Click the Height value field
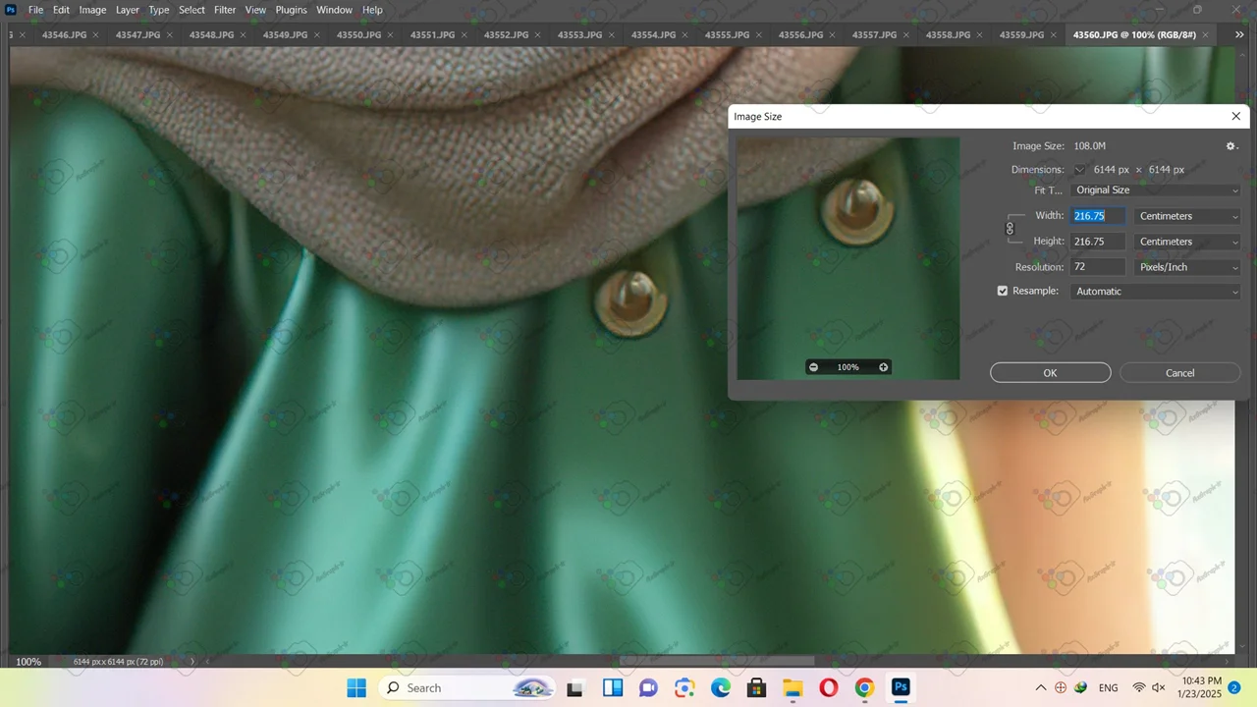Viewport: 1257px width, 707px height. point(1097,242)
